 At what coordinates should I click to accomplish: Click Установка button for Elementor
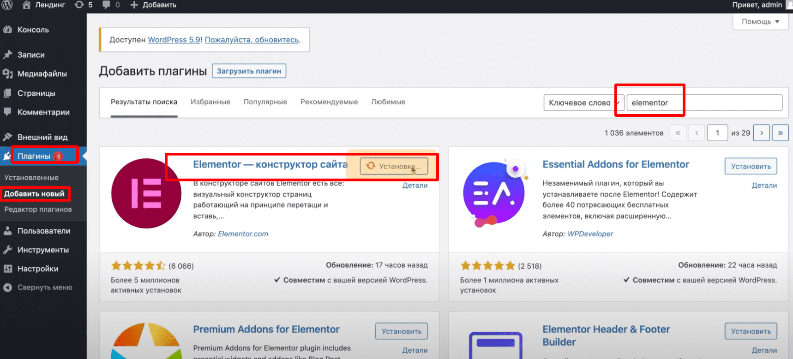[394, 166]
